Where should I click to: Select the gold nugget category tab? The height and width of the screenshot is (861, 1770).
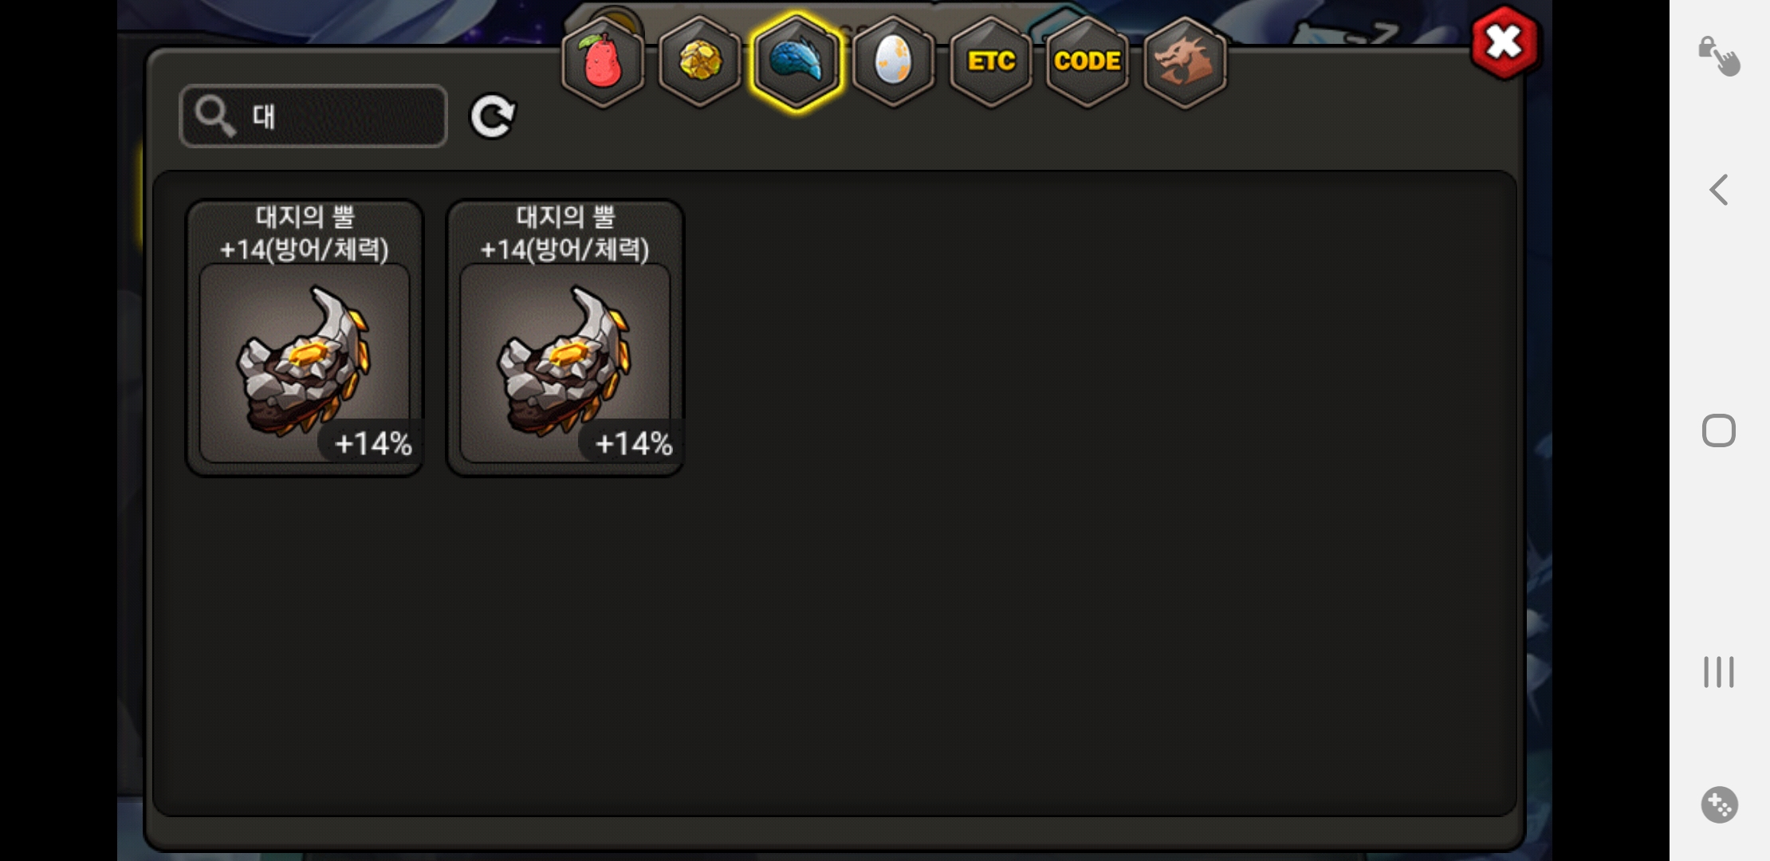pyautogui.click(x=700, y=61)
